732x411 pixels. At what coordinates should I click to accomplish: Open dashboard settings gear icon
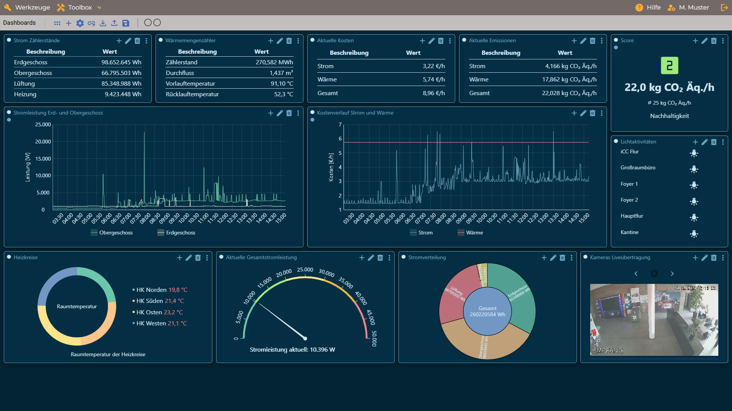click(80, 23)
